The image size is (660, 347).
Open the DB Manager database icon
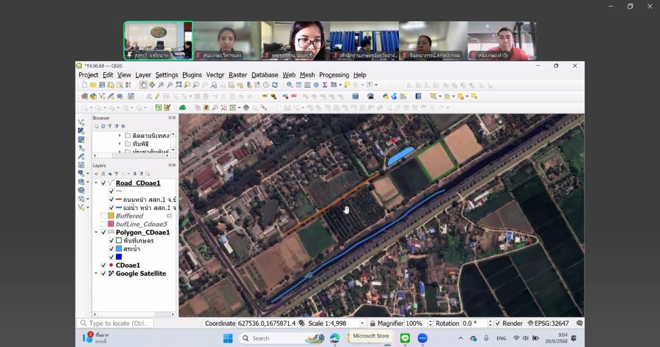point(355,96)
